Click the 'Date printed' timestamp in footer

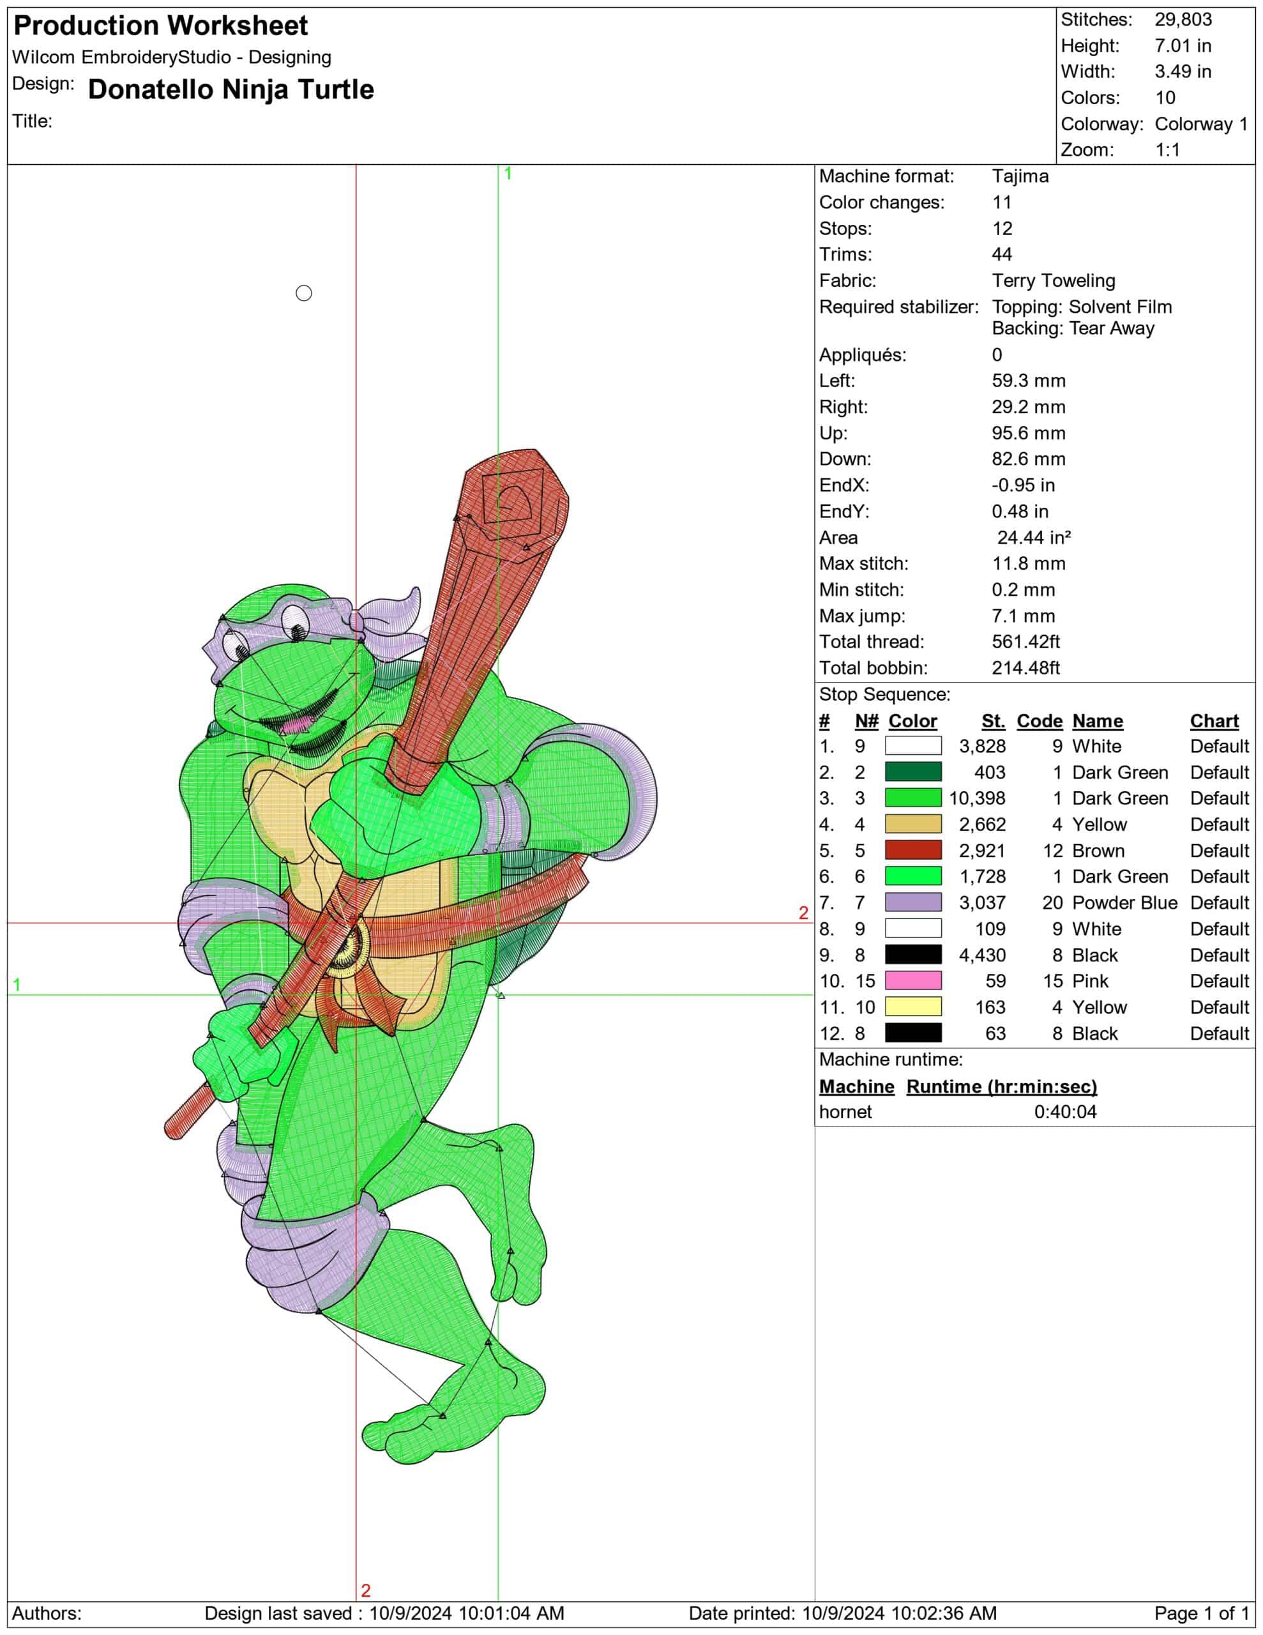click(x=842, y=1613)
